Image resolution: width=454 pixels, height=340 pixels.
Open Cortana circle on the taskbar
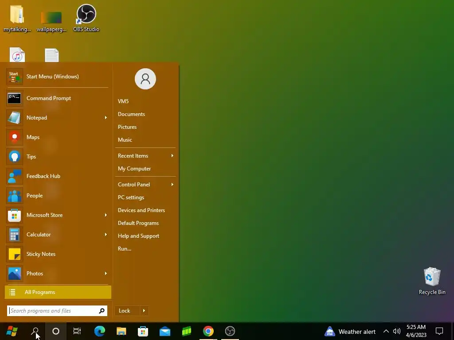(x=56, y=331)
